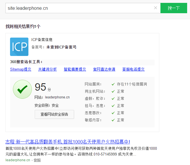190x165 pixels.
Task: Click the checkmark icon beside 虚假，欺诈
Action: coord(113,98)
